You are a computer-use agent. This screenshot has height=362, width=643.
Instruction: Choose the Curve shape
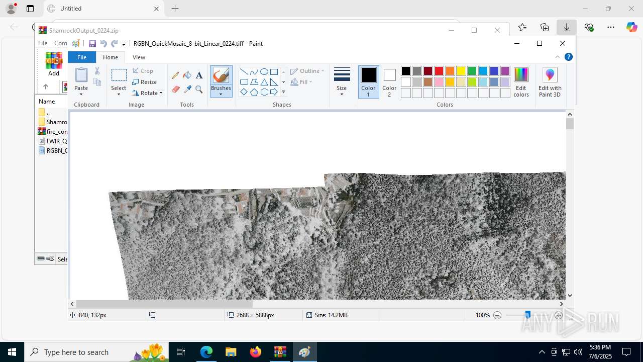(x=254, y=71)
